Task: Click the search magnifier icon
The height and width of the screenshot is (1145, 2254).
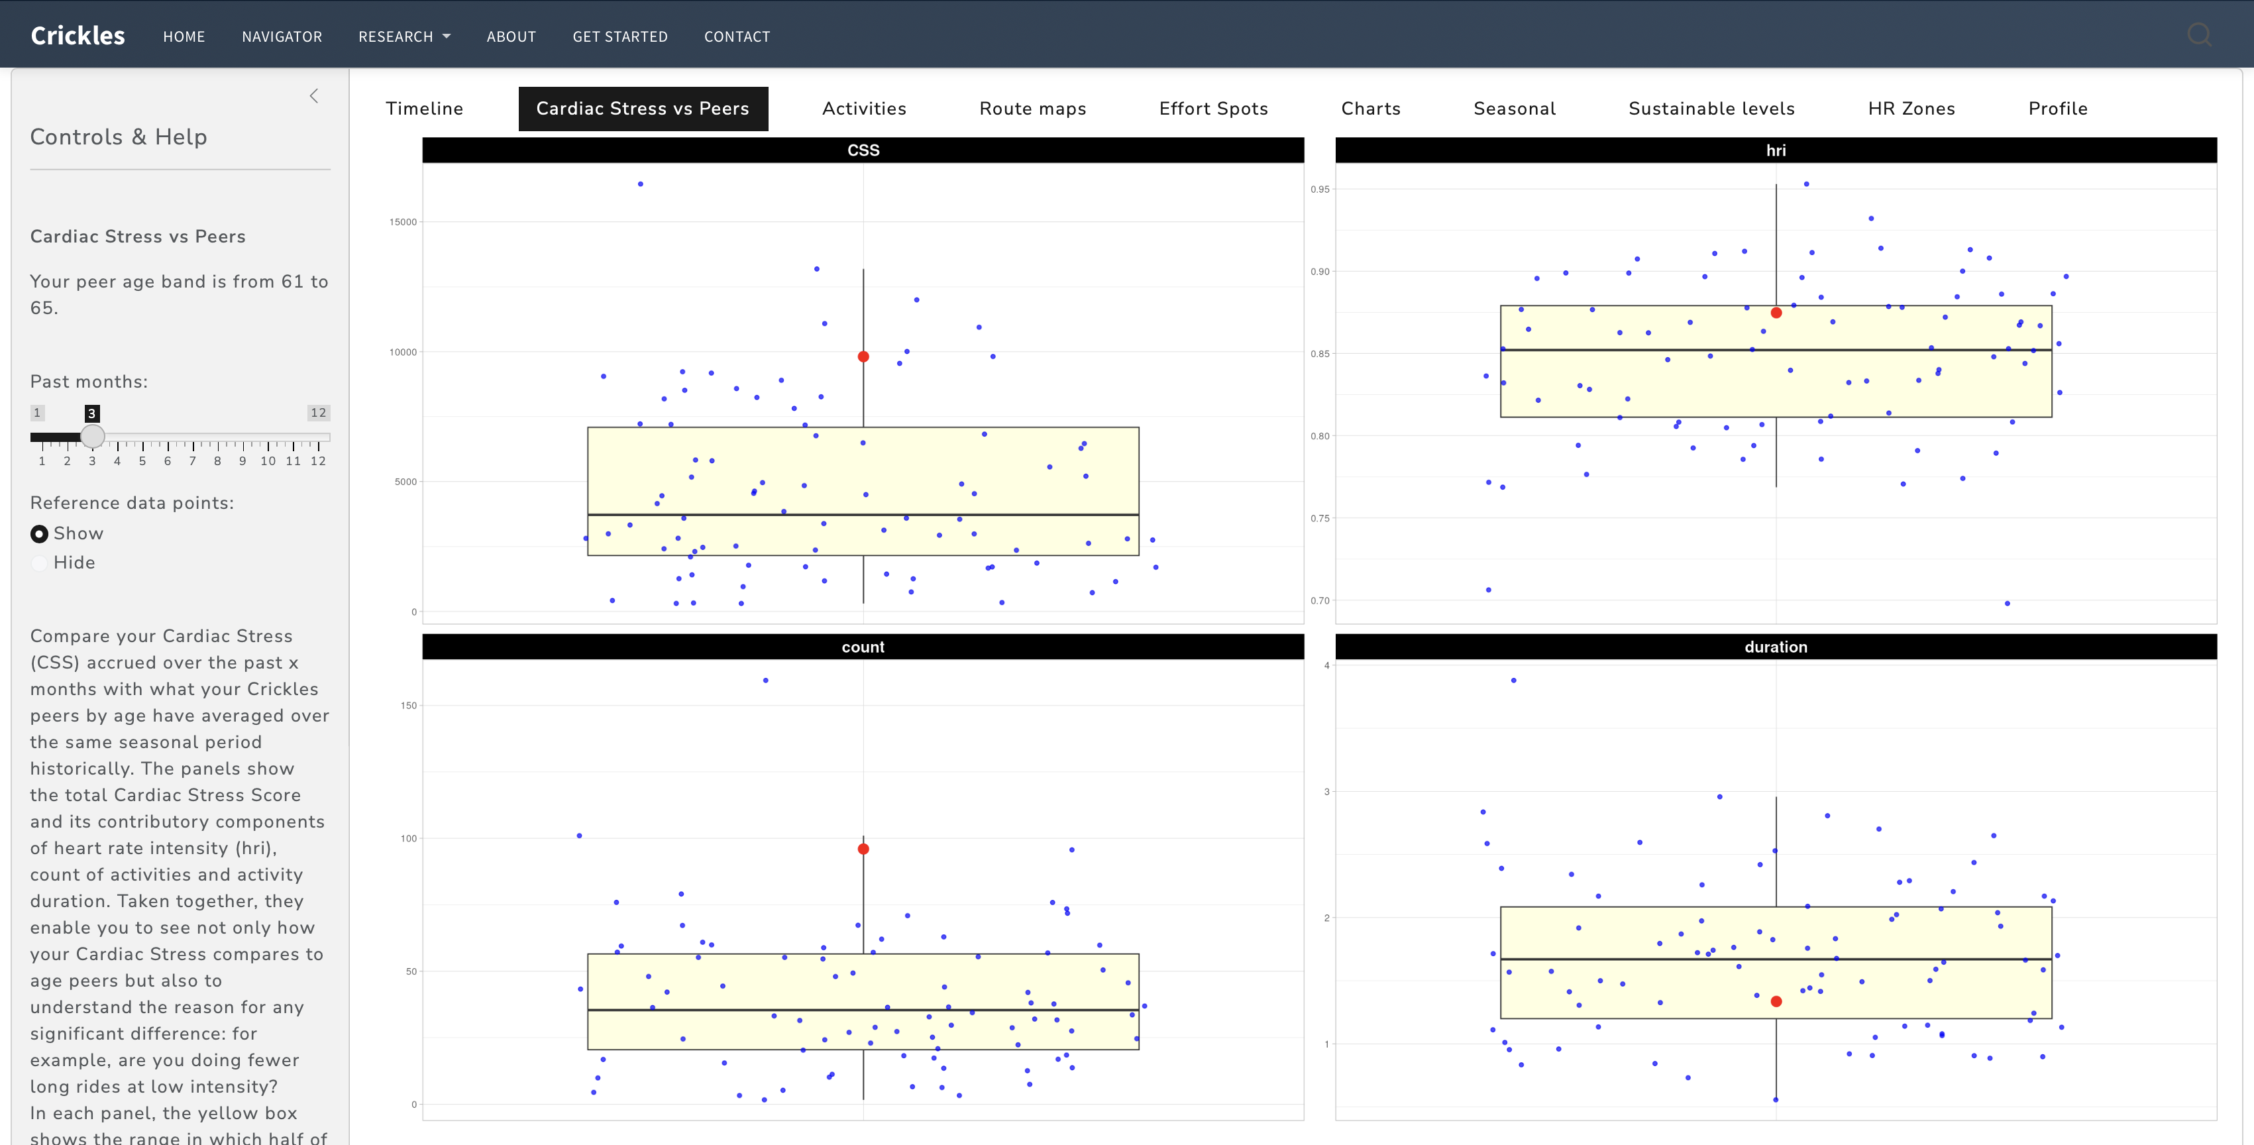Action: click(2199, 35)
